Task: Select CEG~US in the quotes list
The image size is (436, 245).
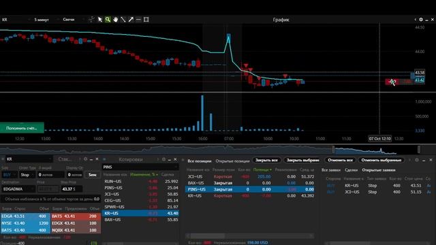Action: (140, 200)
